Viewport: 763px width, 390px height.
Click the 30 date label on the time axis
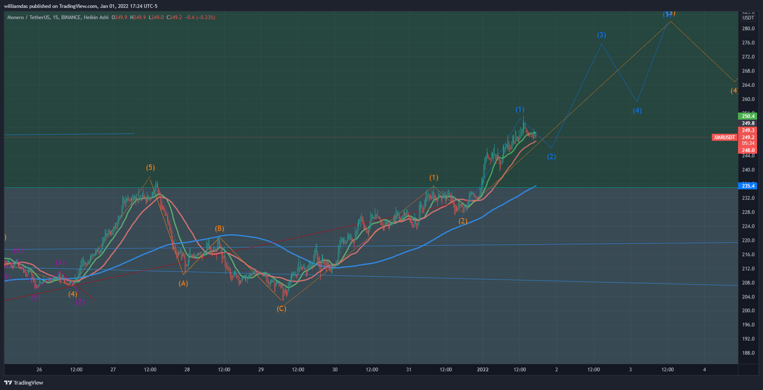(x=335, y=370)
